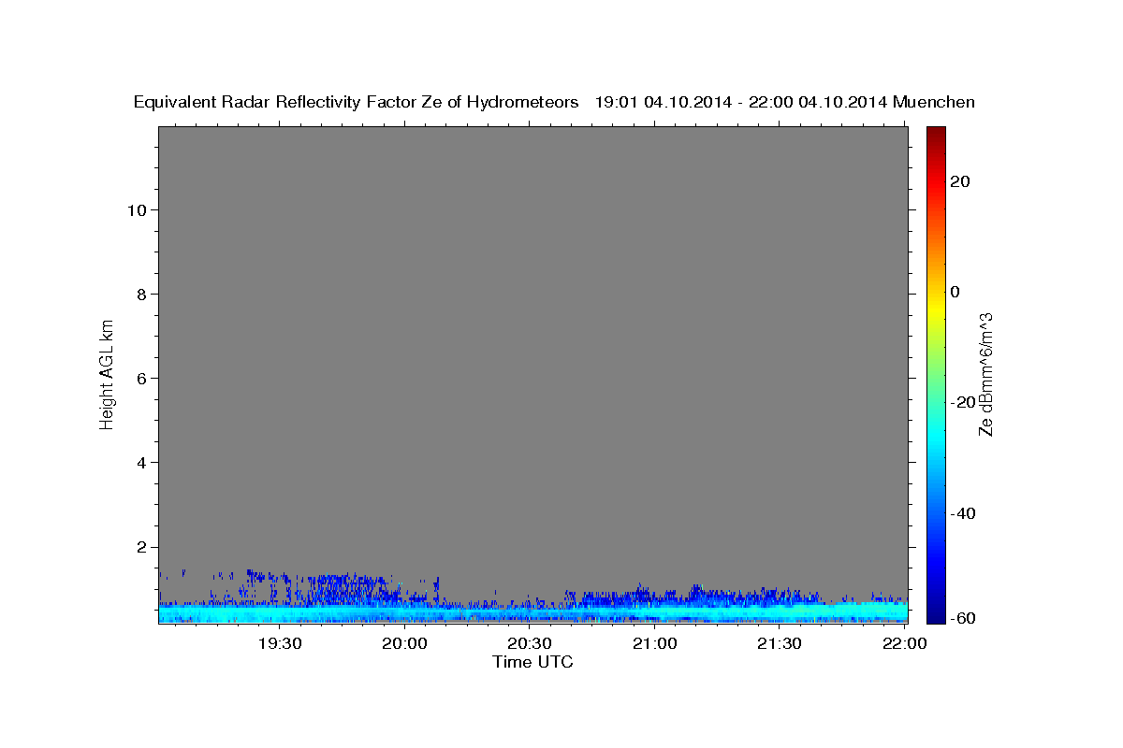Click the yellow region of the colorbar
The height and width of the screenshot is (748, 1123).
pos(936,309)
